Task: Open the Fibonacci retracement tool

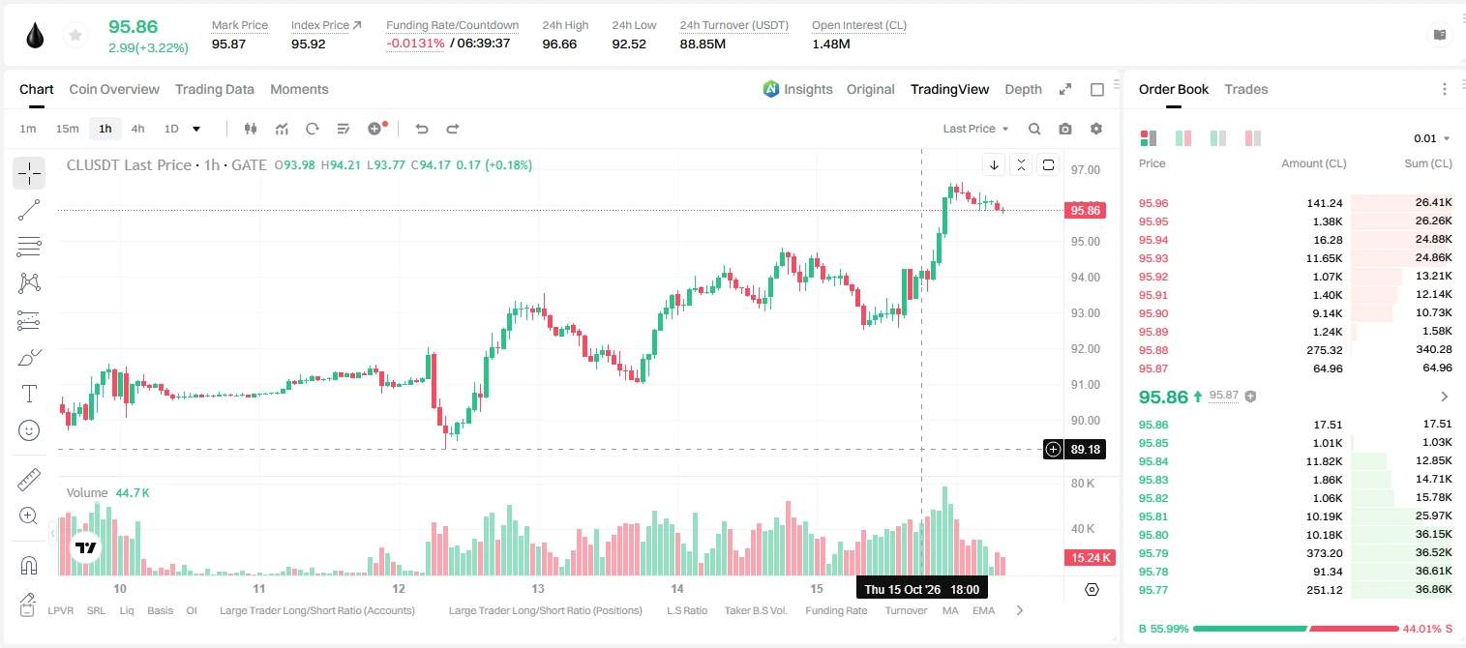Action: pyautogui.click(x=29, y=247)
